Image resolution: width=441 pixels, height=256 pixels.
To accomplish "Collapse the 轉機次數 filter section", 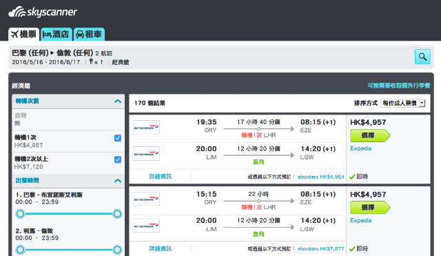I will pyautogui.click(x=118, y=101).
